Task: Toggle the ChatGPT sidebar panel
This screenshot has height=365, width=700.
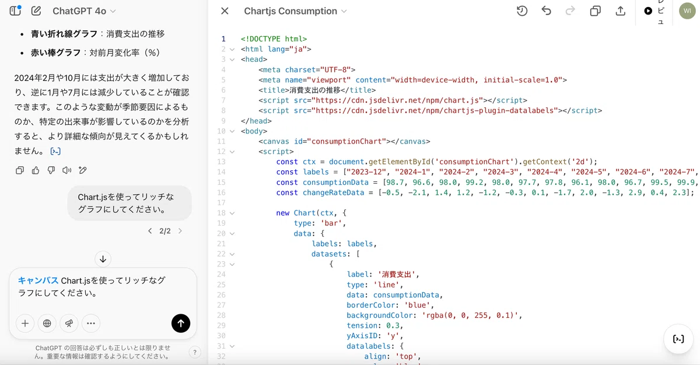Action: point(15,10)
